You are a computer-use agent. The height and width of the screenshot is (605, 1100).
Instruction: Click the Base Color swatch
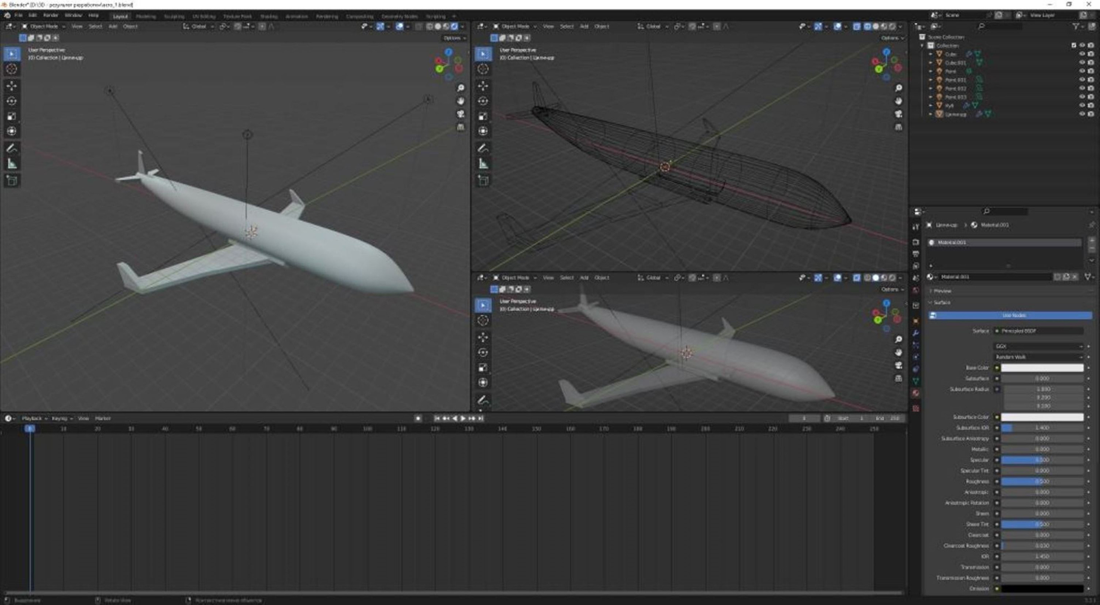coord(1042,368)
